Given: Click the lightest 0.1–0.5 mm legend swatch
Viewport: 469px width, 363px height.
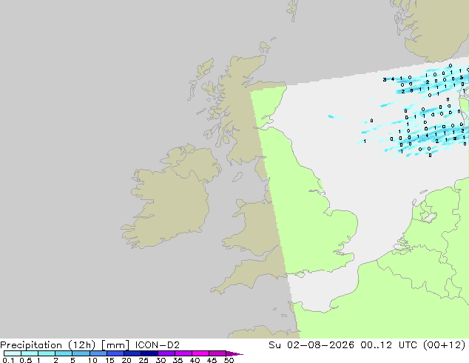Looking at the screenshot, I should coord(13,353).
